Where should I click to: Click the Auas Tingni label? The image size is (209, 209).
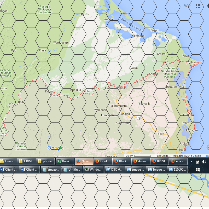tap(123, 123)
